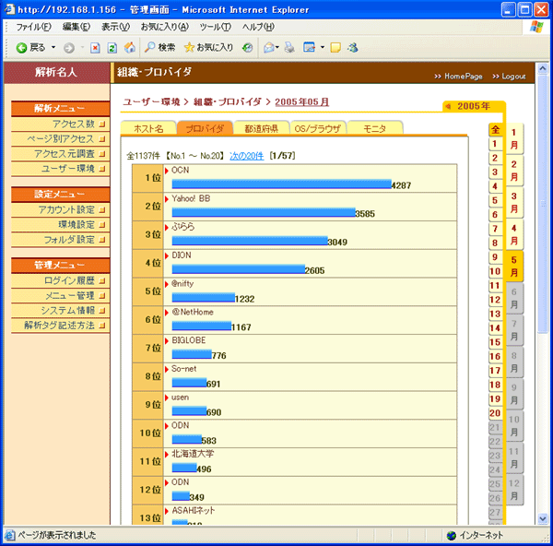
Task: Click the 次の20件 pagination link
Action: click(x=246, y=156)
